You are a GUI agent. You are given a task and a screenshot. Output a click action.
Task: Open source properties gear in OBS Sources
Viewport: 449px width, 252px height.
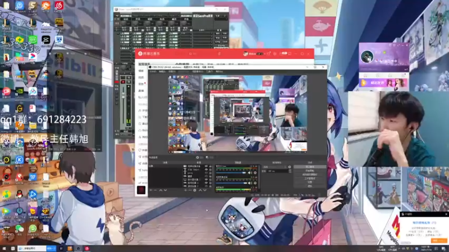pyautogui.click(x=195, y=190)
